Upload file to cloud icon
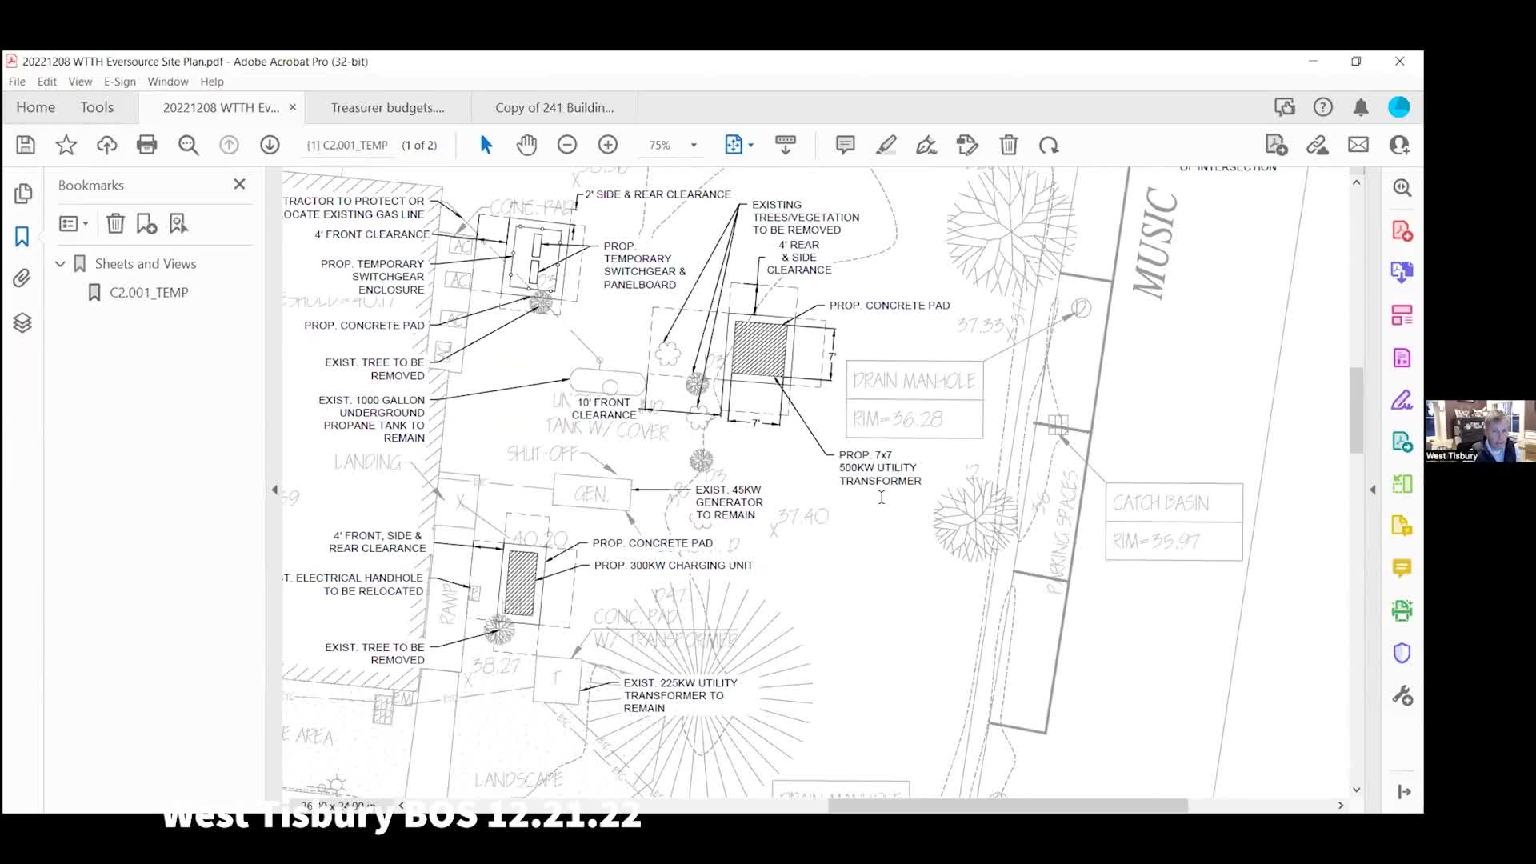The width and height of the screenshot is (1536, 864). point(106,145)
